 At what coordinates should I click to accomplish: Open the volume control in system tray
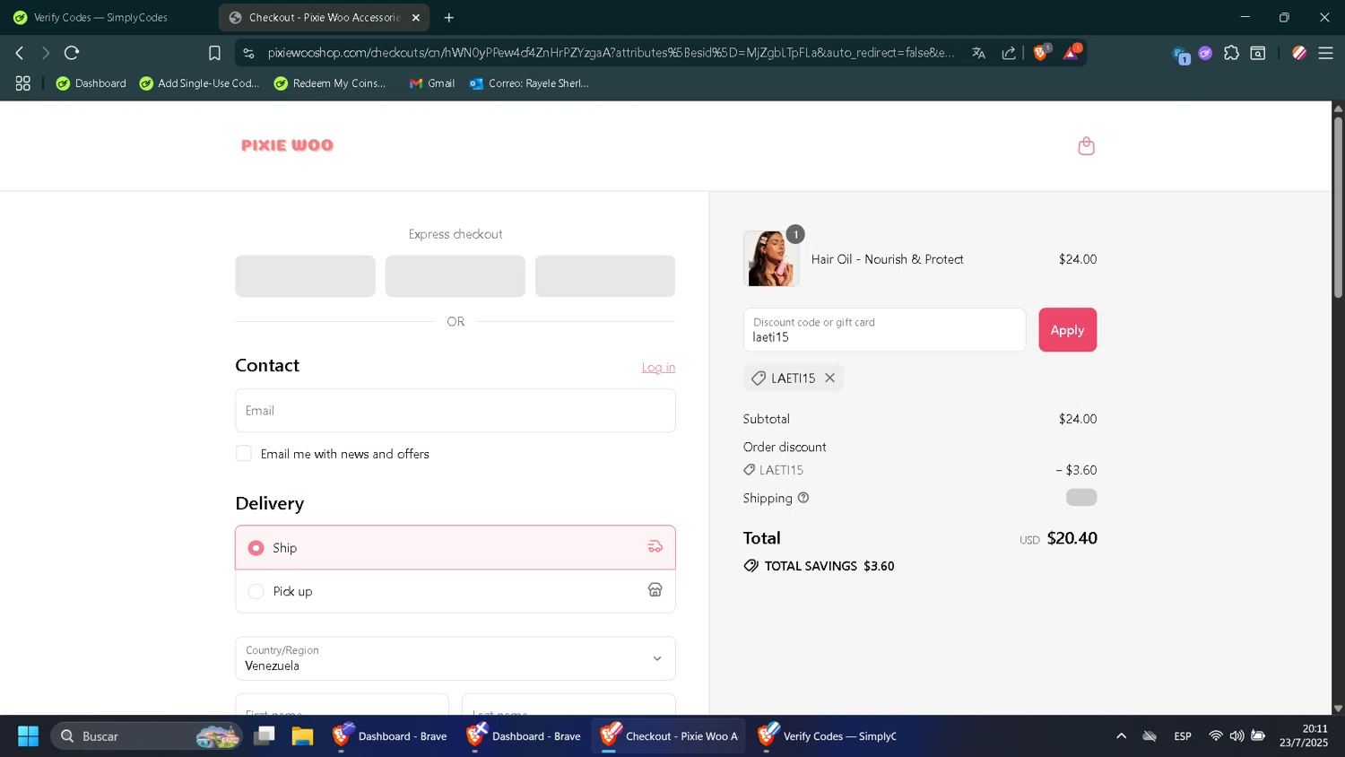[x=1237, y=736]
